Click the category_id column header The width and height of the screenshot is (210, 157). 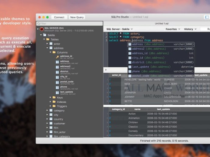[118, 109]
